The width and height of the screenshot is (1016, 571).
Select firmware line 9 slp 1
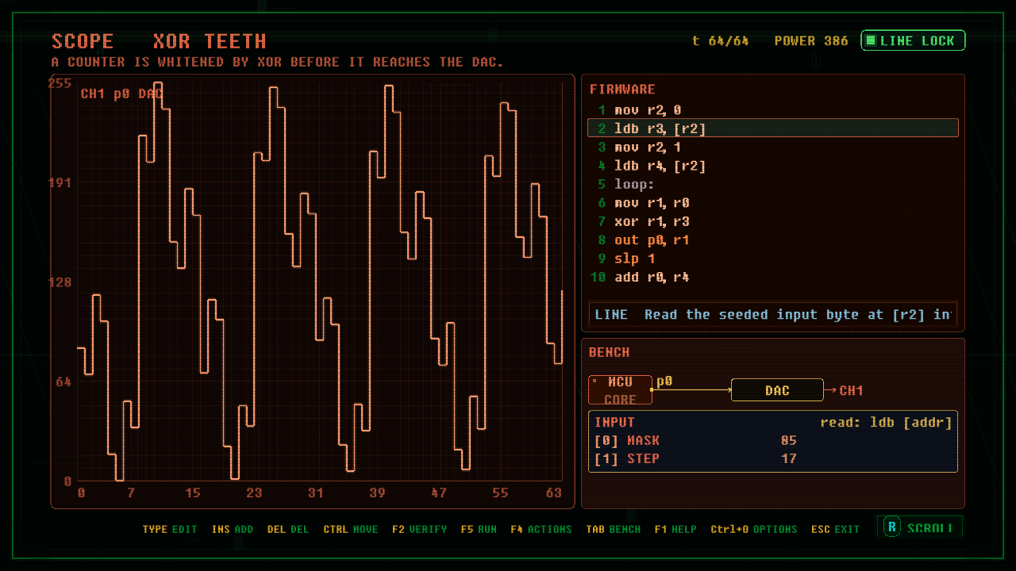coord(772,259)
